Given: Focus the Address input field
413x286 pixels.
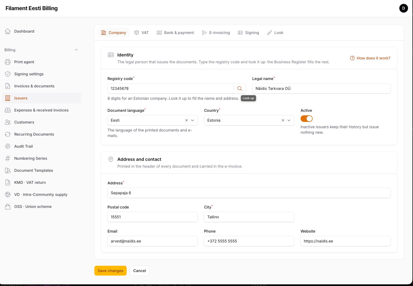Looking at the screenshot, I should [x=249, y=193].
